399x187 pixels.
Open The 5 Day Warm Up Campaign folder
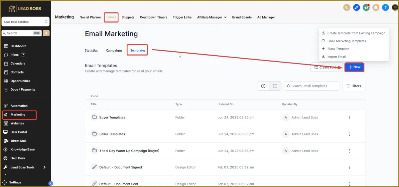click(129, 151)
